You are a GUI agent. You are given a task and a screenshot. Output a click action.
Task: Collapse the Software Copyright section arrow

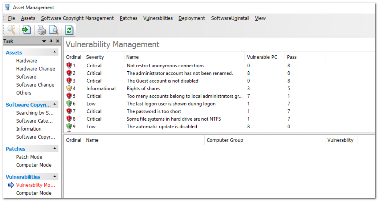55,105
